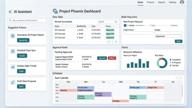Viewport: 192px width, 108px height.
Task: Open the 12am Standup event
Action: coord(68,90)
